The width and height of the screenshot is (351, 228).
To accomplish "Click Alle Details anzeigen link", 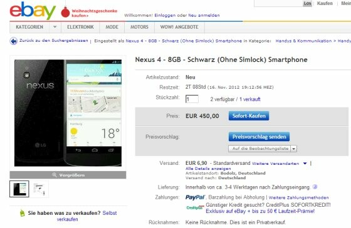I will click(208, 169).
